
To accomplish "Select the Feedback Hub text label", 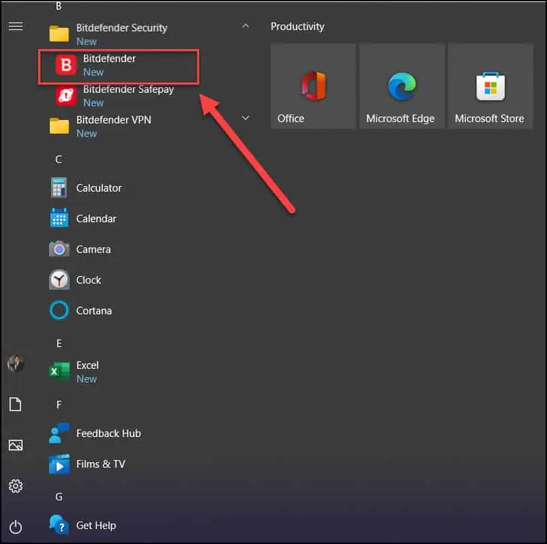I will coord(108,434).
